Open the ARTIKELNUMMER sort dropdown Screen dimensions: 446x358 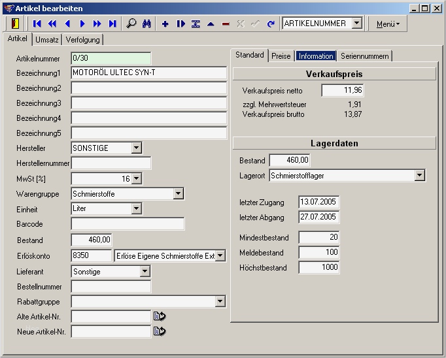coord(356,24)
